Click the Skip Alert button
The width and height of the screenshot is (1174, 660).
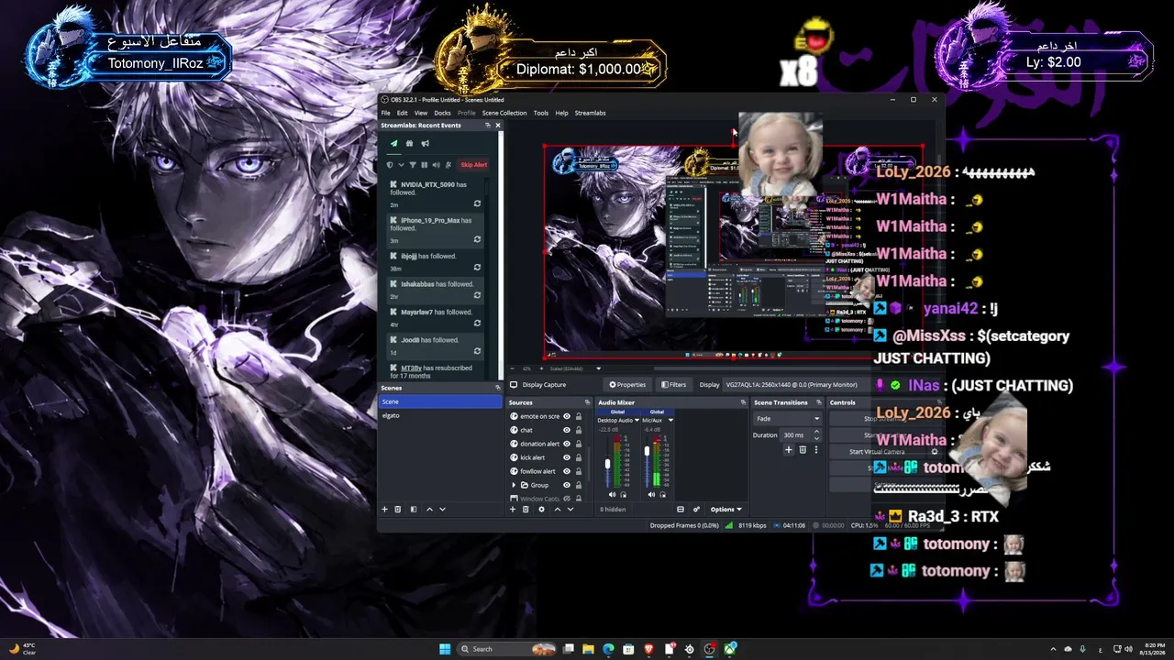473,165
